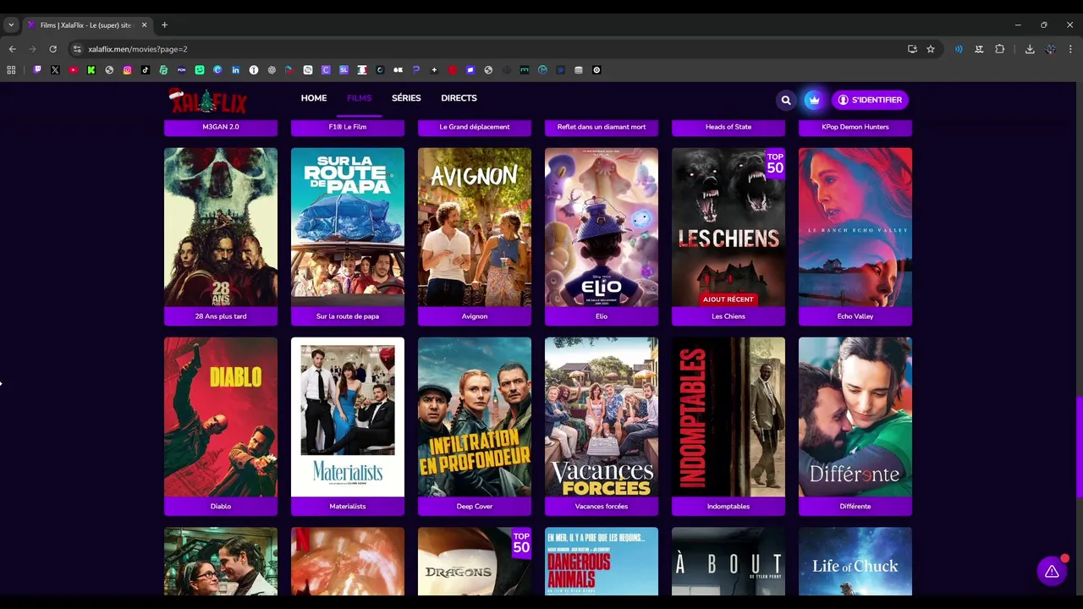The height and width of the screenshot is (609, 1083).
Task: Open the Twitch bookmark icon
Action: click(x=37, y=70)
